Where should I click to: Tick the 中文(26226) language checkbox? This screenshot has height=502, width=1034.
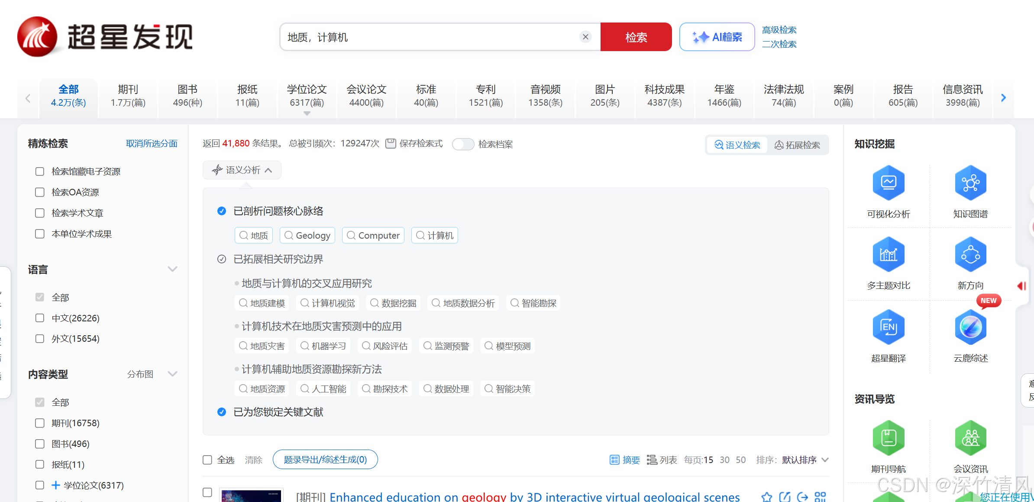(40, 318)
